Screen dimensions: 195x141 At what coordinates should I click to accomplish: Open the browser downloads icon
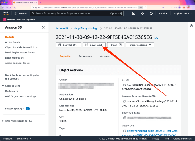tap(167, 7)
